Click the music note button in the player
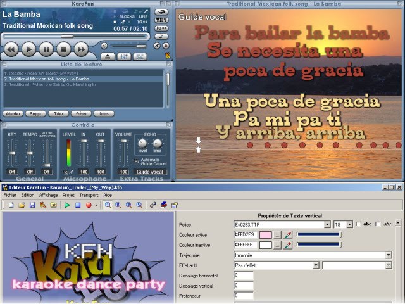Screen dimensions: 405x304 coord(161,37)
